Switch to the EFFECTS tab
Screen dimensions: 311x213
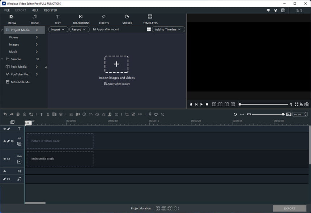[104, 20]
